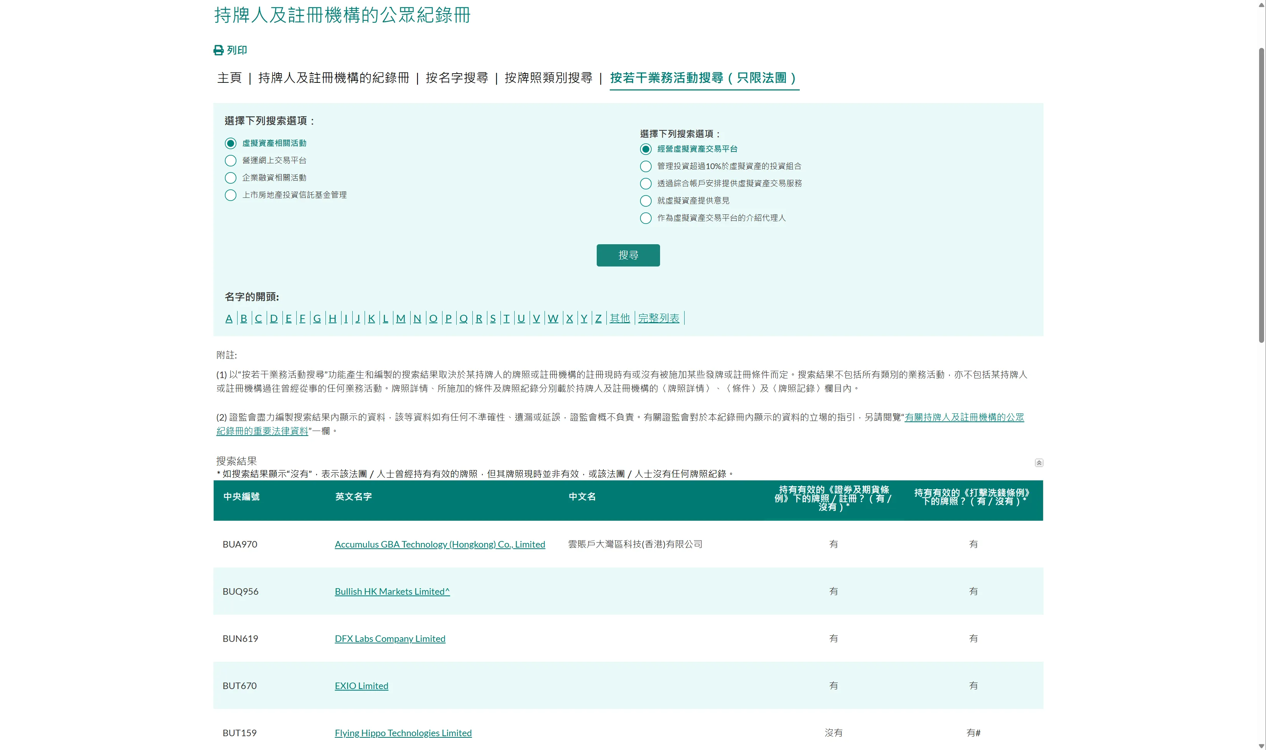Select 企業融資相關活動 radio option
This screenshot has width=1266, height=750.
tap(231, 178)
